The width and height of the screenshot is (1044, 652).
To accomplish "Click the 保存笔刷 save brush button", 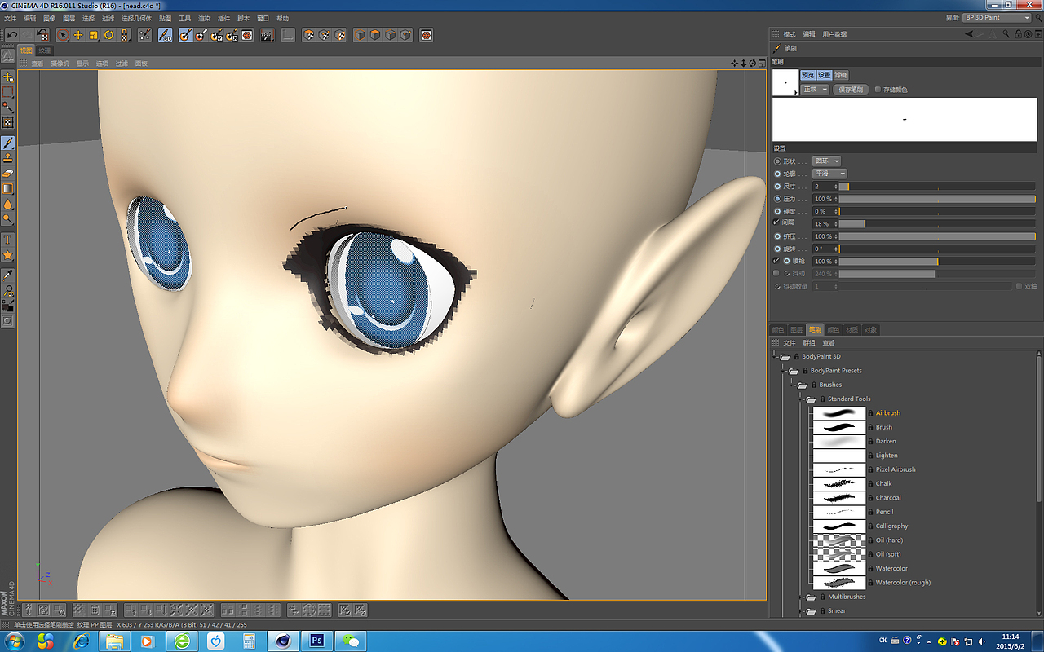I will point(850,90).
